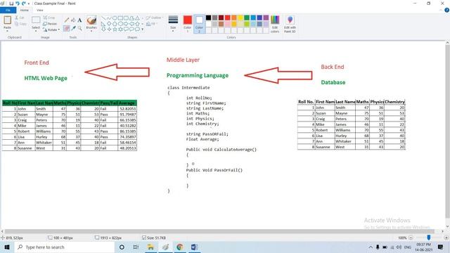Open the shape Fill dropdown
The width and height of the screenshot is (450, 253).
[x=152, y=24]
